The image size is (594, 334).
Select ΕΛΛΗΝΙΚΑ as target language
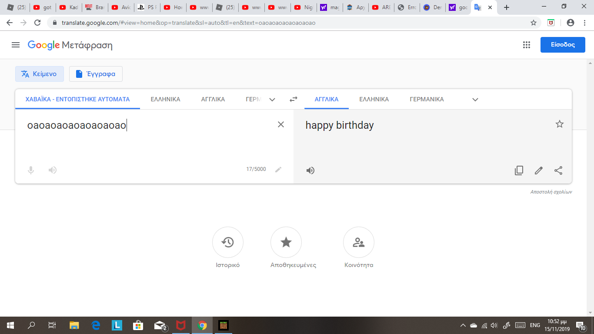[374, 99]
